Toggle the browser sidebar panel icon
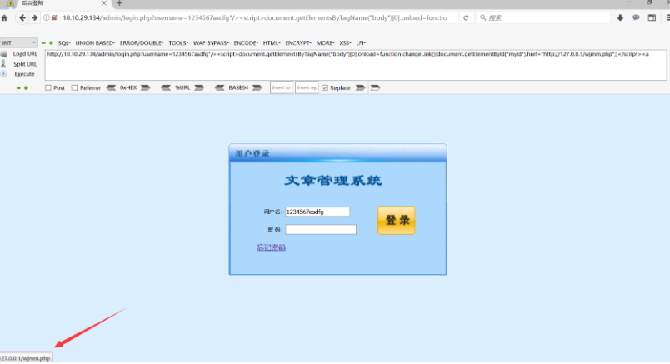Screen dimensions: 670x364 652,18
